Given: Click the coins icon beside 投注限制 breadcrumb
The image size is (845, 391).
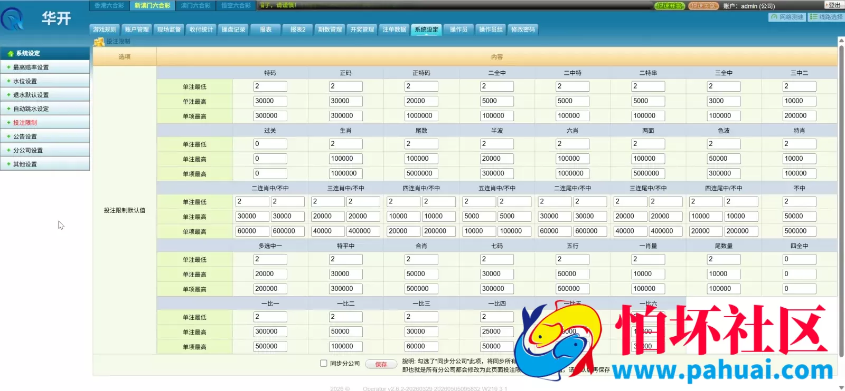Looking at the screenshot, I should [99, 42].
